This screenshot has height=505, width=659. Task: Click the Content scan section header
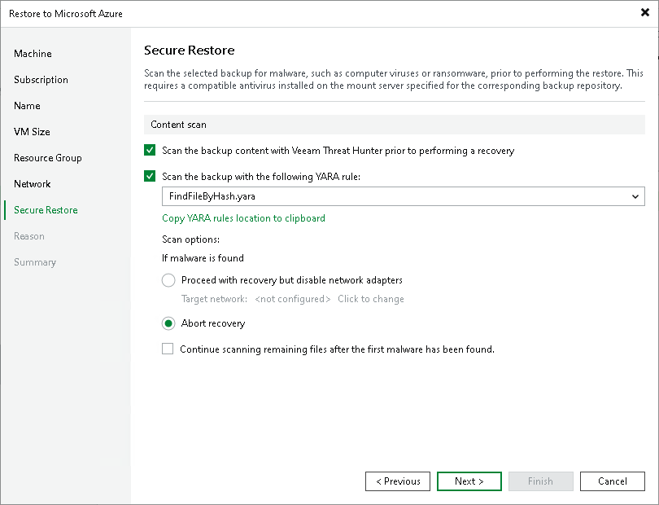[x=395, y=125]
